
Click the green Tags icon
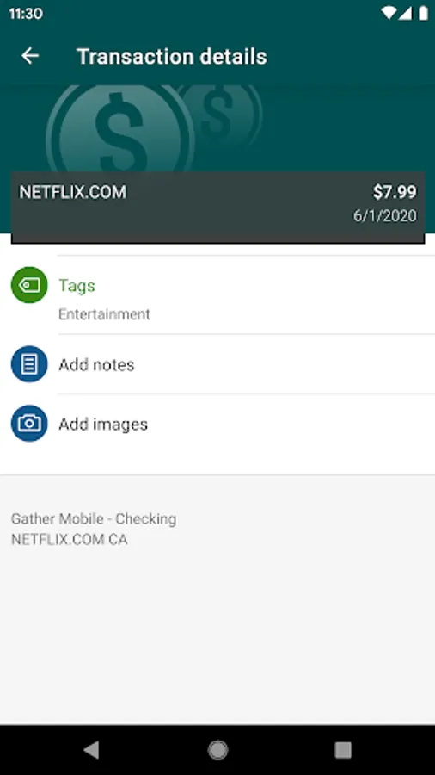(29, 285)
